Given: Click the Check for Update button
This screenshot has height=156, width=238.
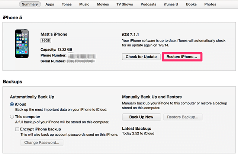Looking at the screenshot, I should [141, 57].
